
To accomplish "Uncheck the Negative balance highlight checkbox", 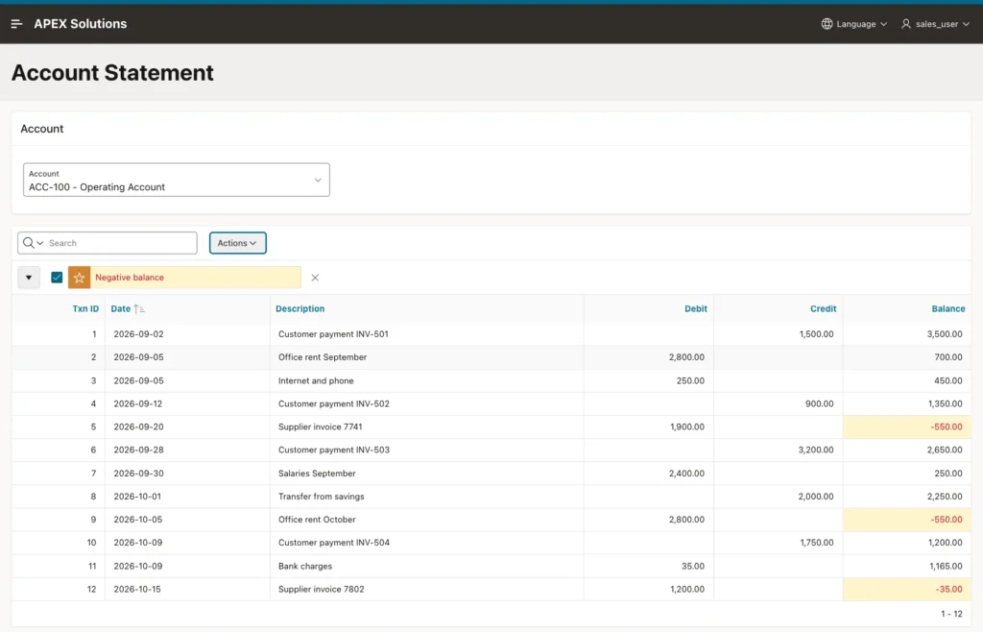I will (x=57, y=278).
